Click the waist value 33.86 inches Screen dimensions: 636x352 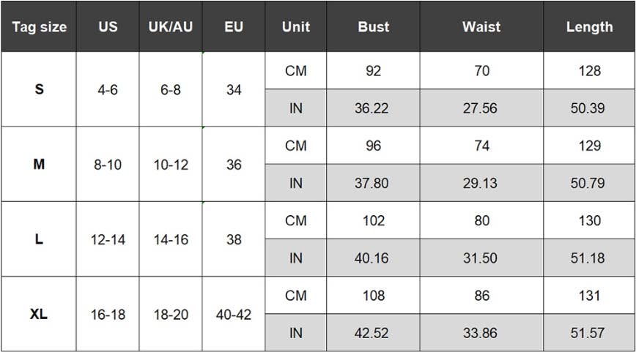point(481,333)
